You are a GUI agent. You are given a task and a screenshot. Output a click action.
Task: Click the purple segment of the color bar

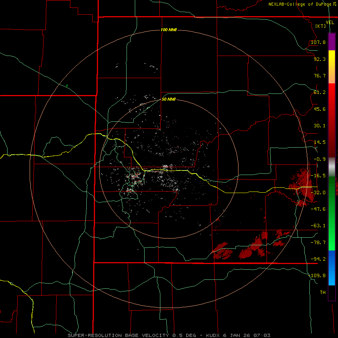pyautogui.click(x=332, y=42)
